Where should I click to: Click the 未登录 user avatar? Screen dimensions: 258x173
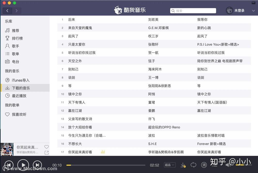[229, 11]
